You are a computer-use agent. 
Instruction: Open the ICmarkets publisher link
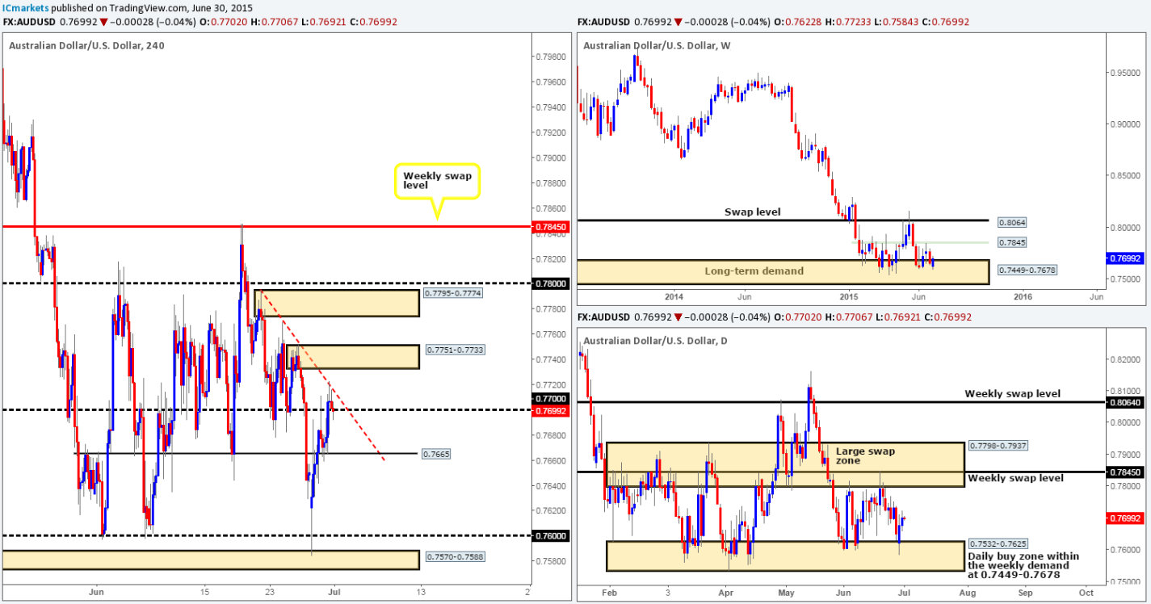point(27,7)
